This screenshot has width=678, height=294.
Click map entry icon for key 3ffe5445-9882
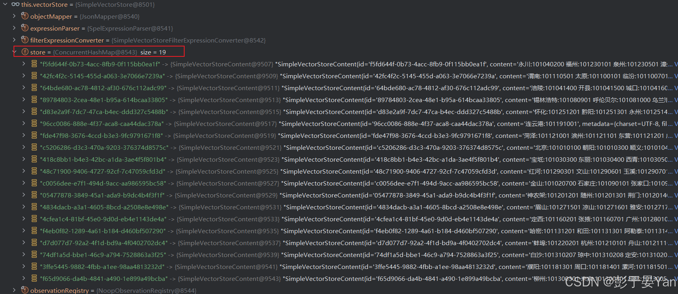pos(34,267)
